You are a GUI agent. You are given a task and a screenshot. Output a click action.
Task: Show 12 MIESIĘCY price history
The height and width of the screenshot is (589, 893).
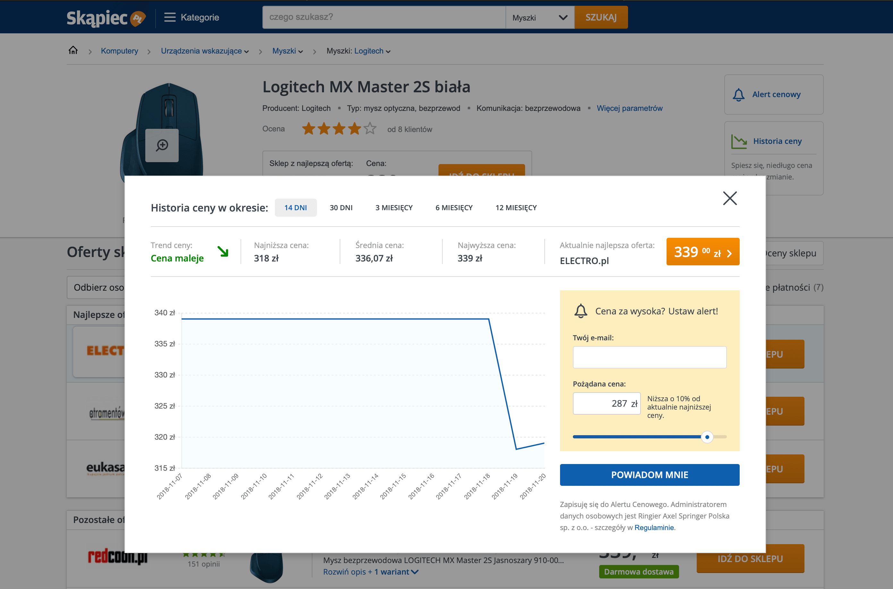click(x=516, y=207)
